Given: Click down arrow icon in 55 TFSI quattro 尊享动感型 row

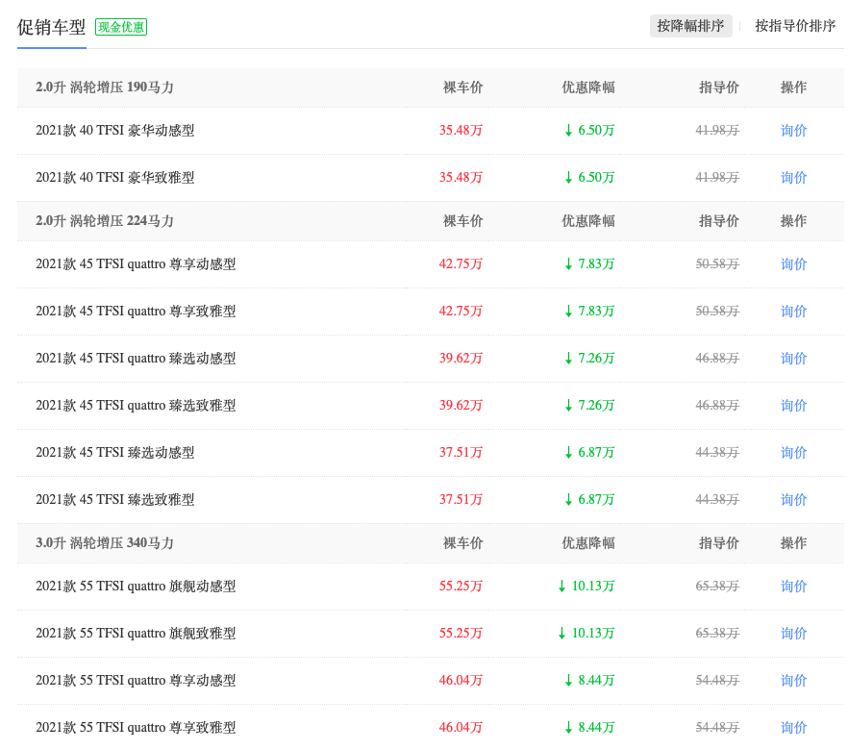Looking at the screenshot, I should coord(568,681).
